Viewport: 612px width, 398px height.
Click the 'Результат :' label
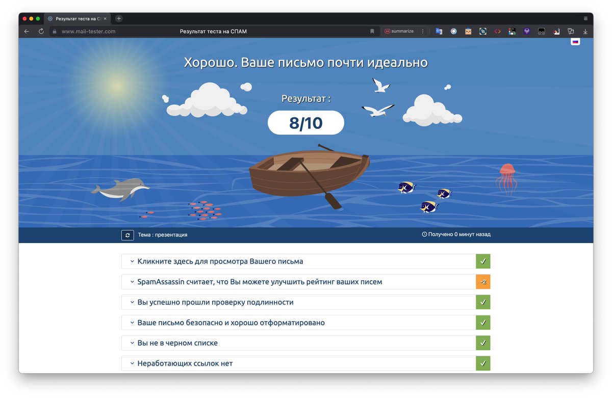pyautogui.click(x=306, y=98)
